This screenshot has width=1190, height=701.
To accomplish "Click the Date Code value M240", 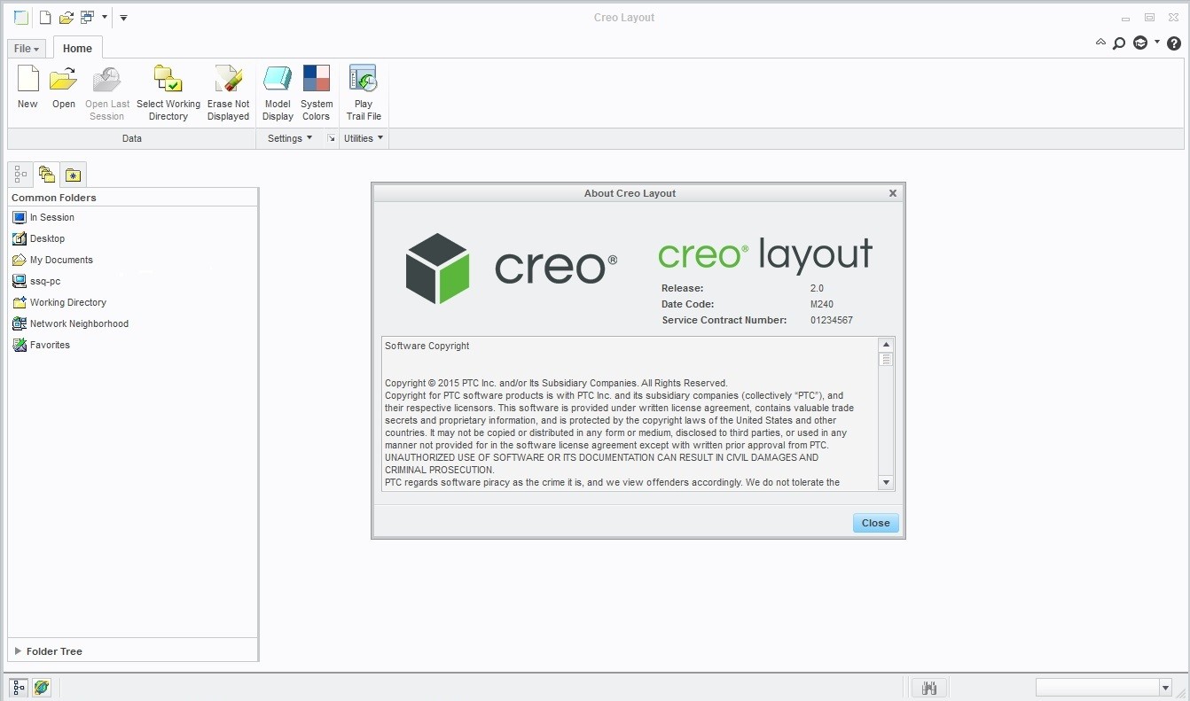I will [822, 304].
